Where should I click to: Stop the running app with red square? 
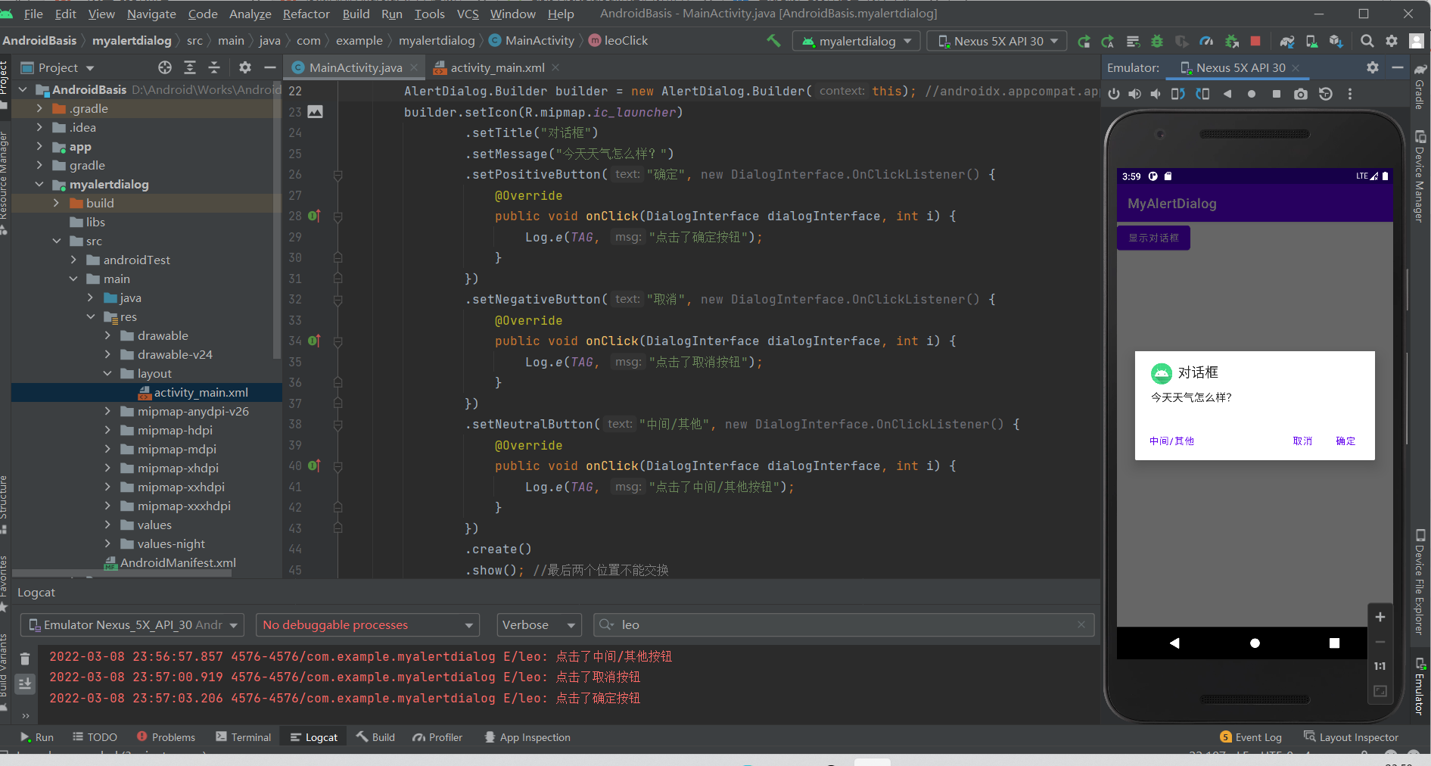pos(1255,41)
